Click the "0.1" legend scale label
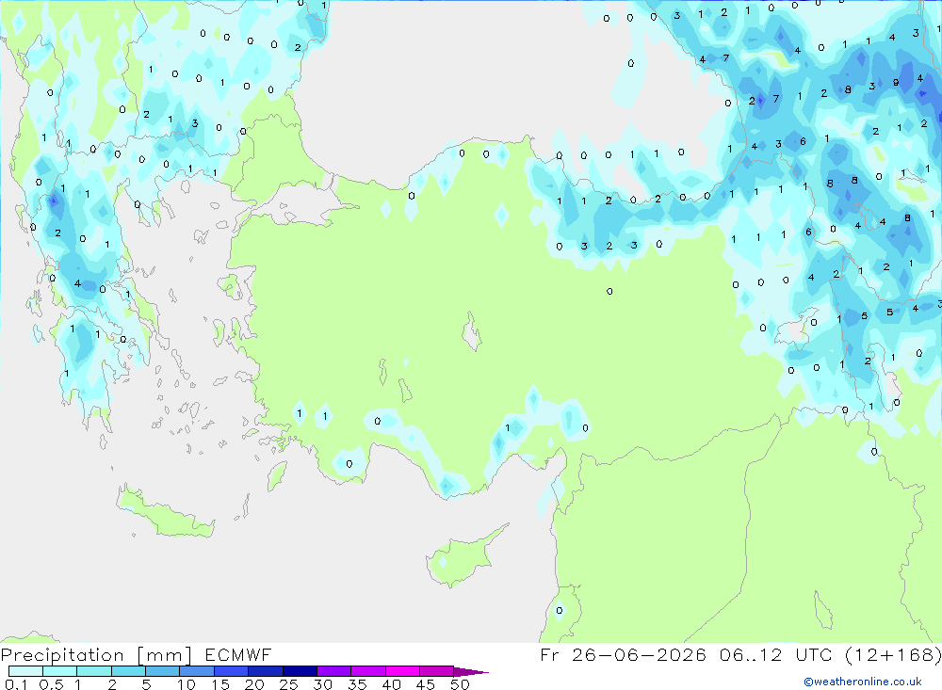 (x=16, y=684)
